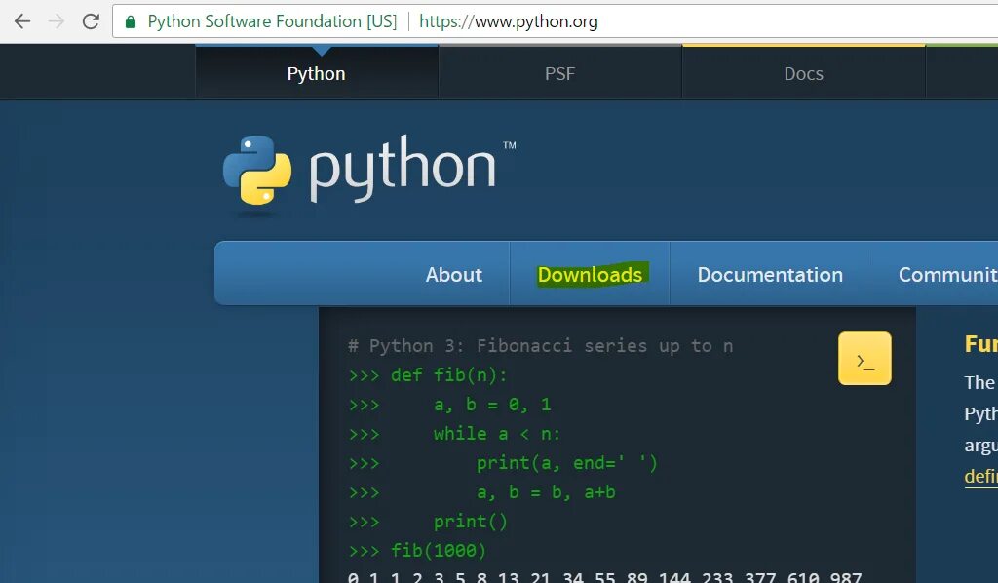Click the 'while a < n:' line
The width and height of the screenshot is (998, 583).
point(454,434)
